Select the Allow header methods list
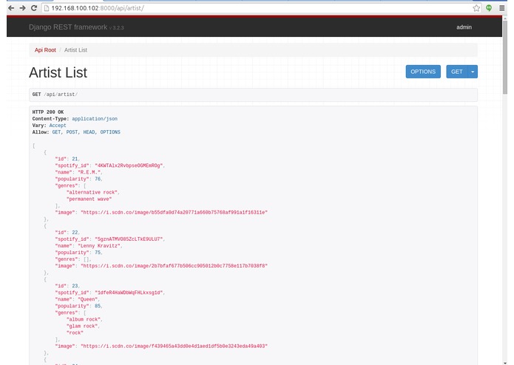 pyautogui.click(x=87, y=132)
